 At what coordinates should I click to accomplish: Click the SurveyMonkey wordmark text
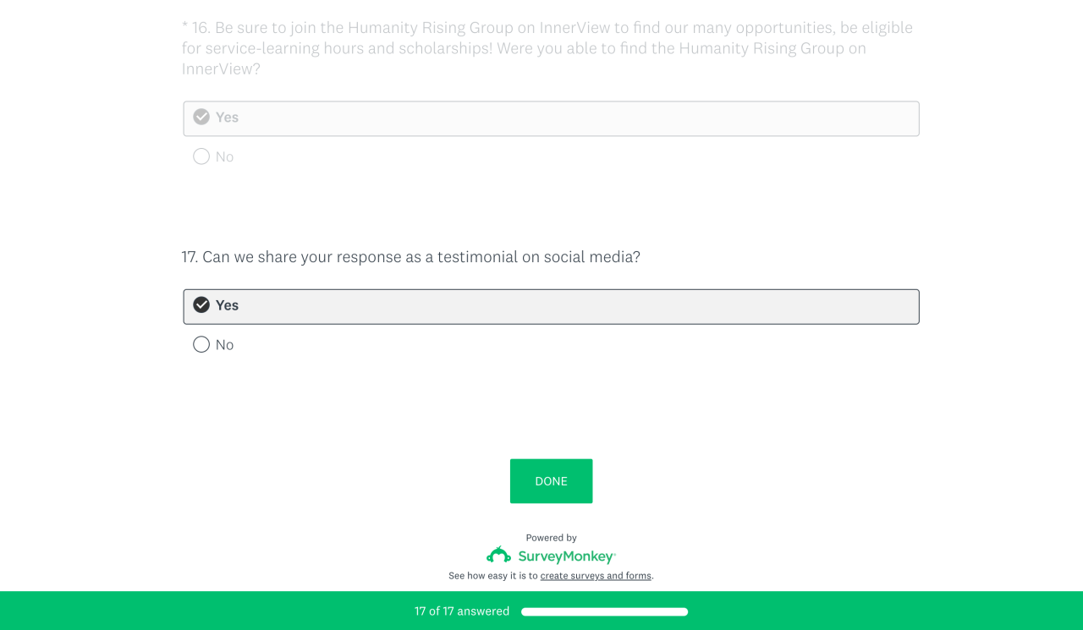(x=566, y=556)
